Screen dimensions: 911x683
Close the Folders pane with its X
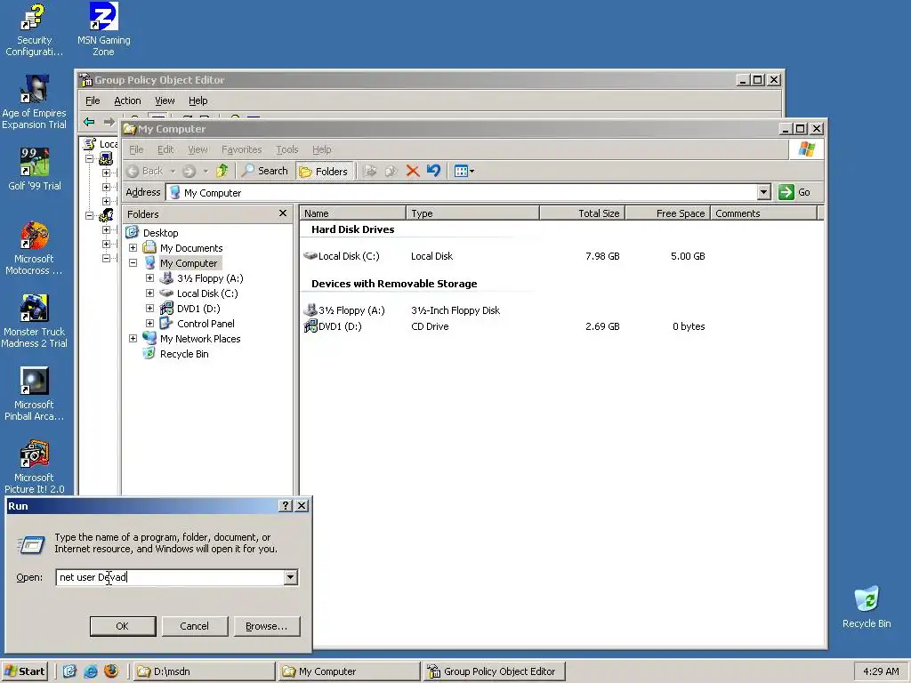tap(283, 213)
